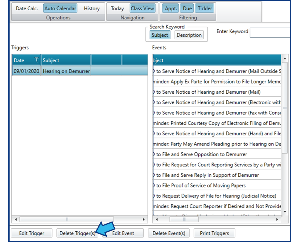Select Subject as search keyword type
299x242 pixels.
[160, 35]
